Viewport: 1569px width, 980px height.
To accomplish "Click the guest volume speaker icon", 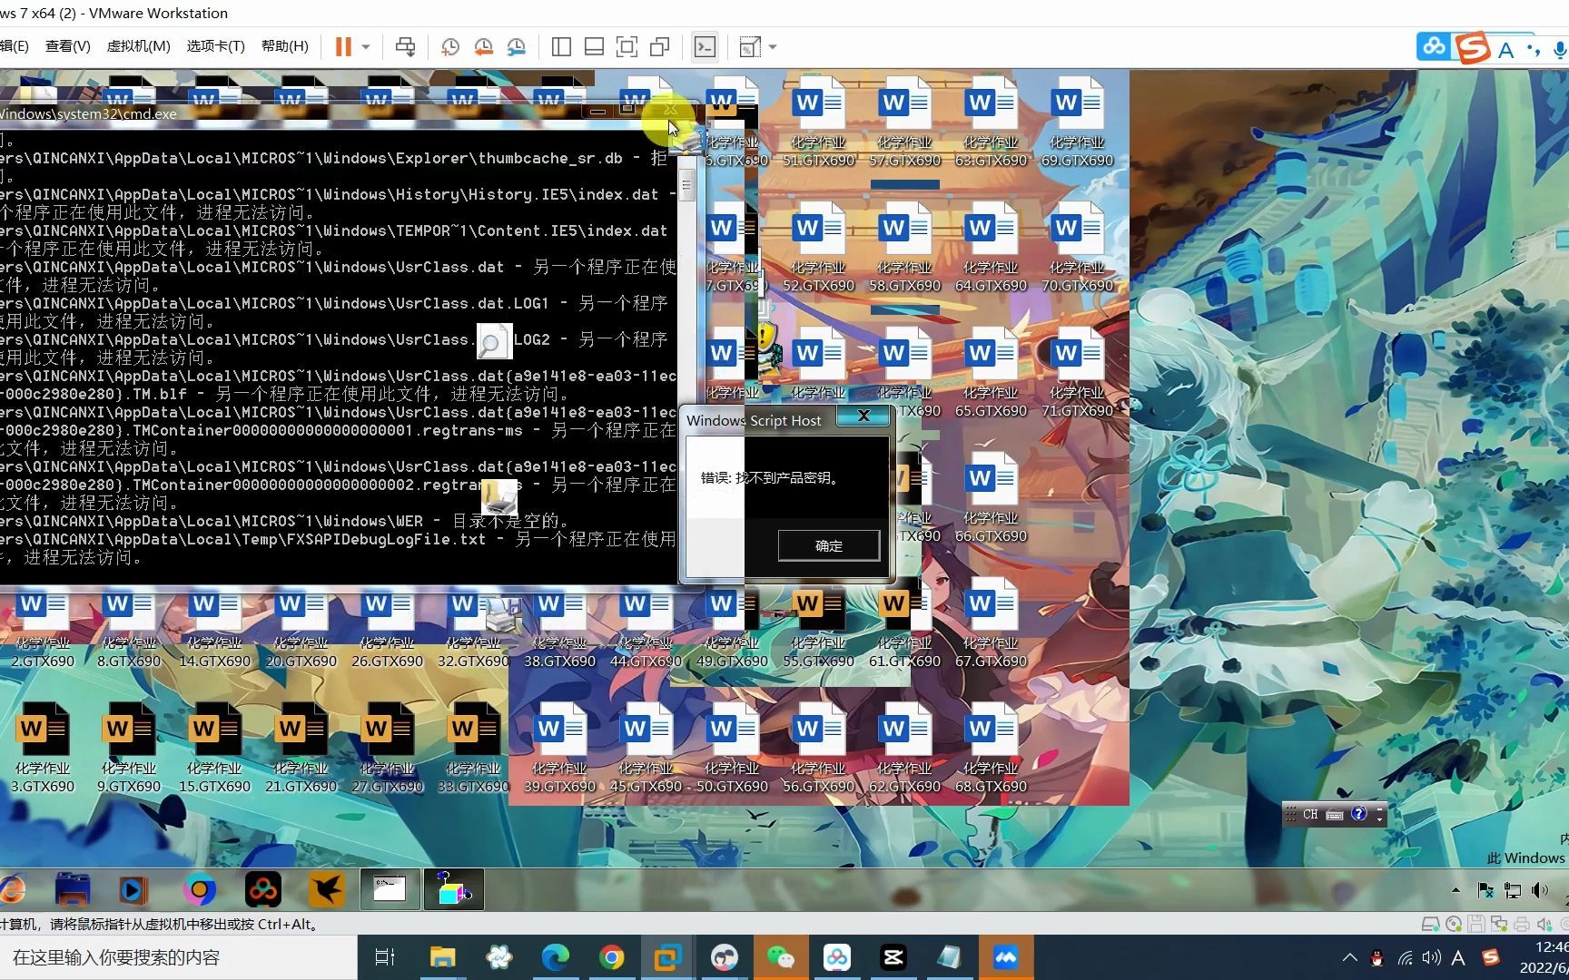I will coord(1540,890).
